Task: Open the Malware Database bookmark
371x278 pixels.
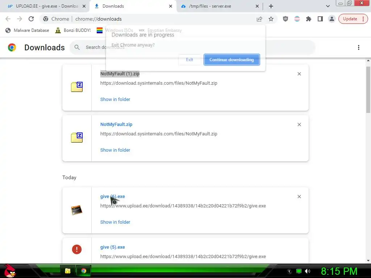Action: 27,30
